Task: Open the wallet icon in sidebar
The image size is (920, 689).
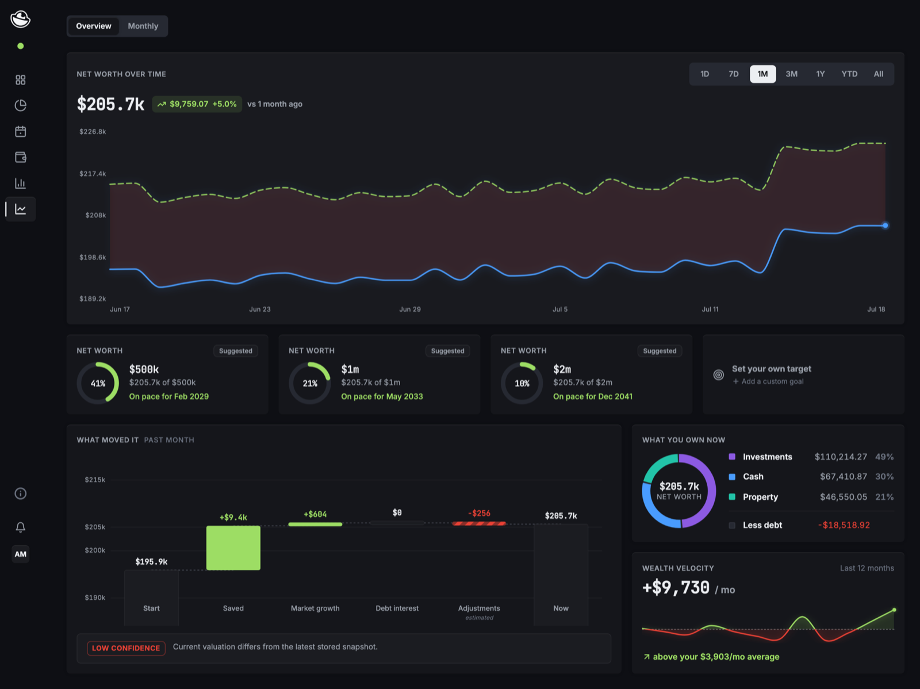Action: 21,157
